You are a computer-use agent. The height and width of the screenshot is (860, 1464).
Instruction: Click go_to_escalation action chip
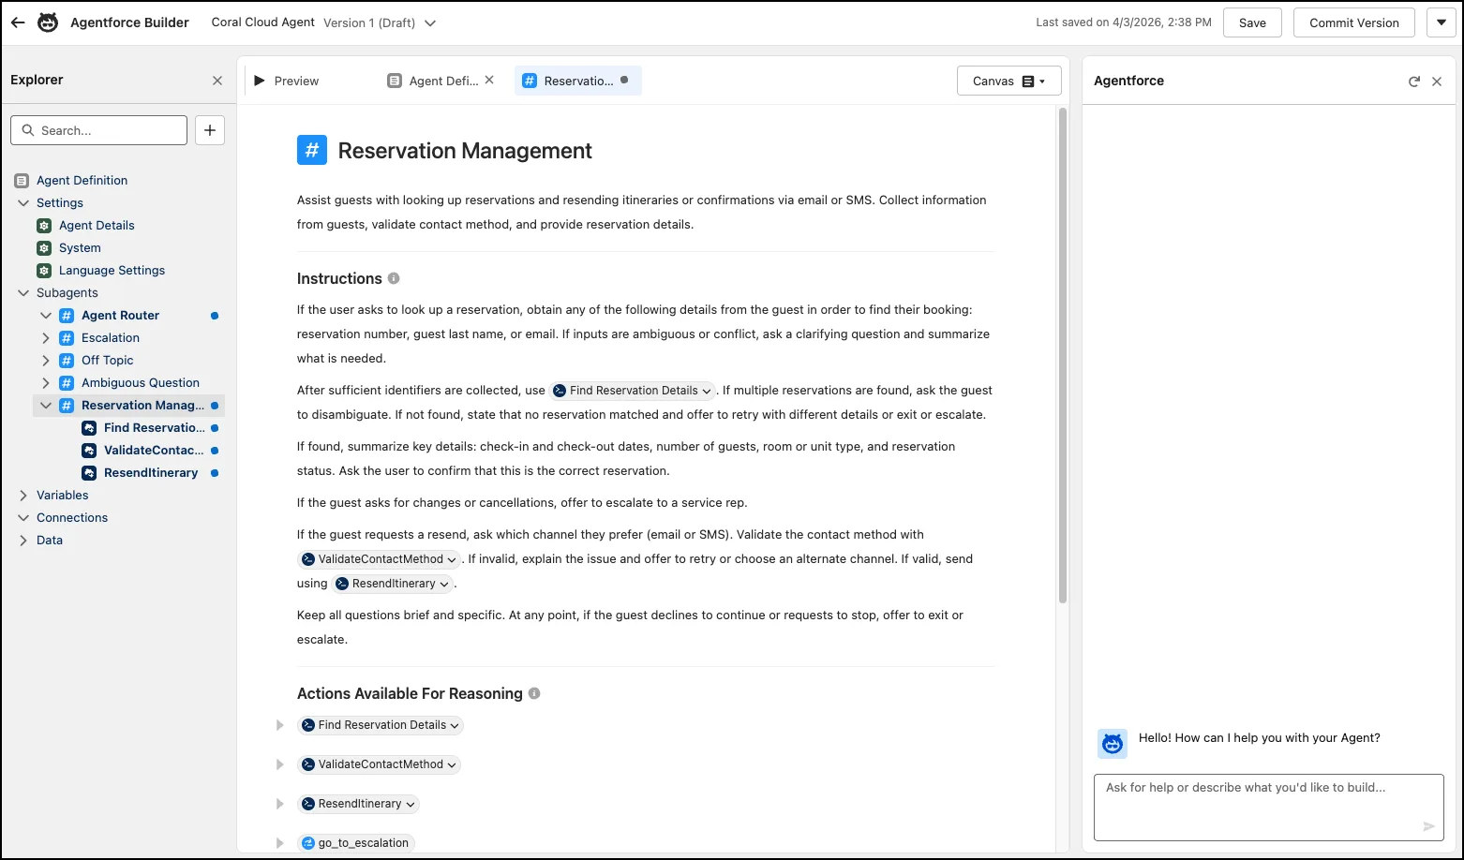click(x=356, y=843)
